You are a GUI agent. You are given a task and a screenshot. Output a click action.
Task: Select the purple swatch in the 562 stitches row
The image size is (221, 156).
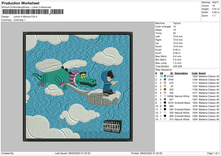(165, 89)
